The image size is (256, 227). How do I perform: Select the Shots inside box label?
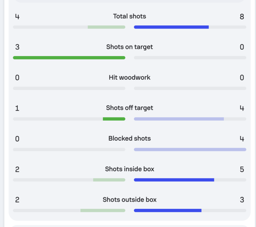[x=130, y=169]
